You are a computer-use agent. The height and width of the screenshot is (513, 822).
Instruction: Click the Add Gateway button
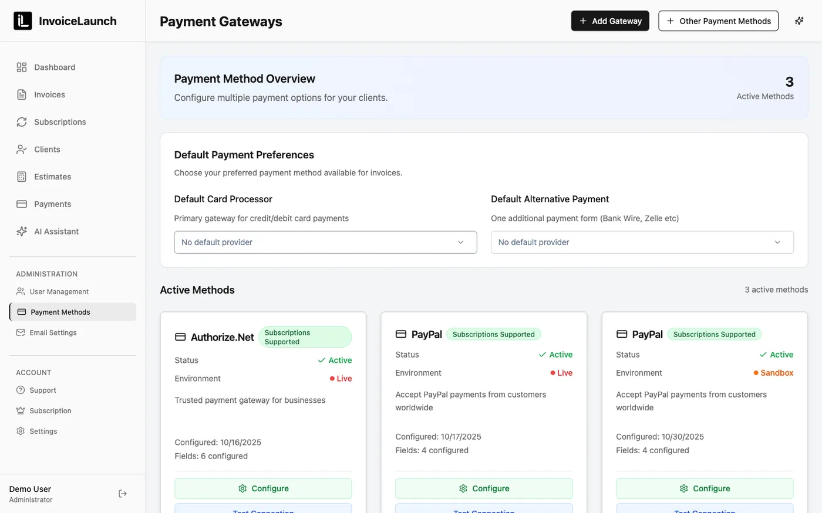[x=610, y=21]
